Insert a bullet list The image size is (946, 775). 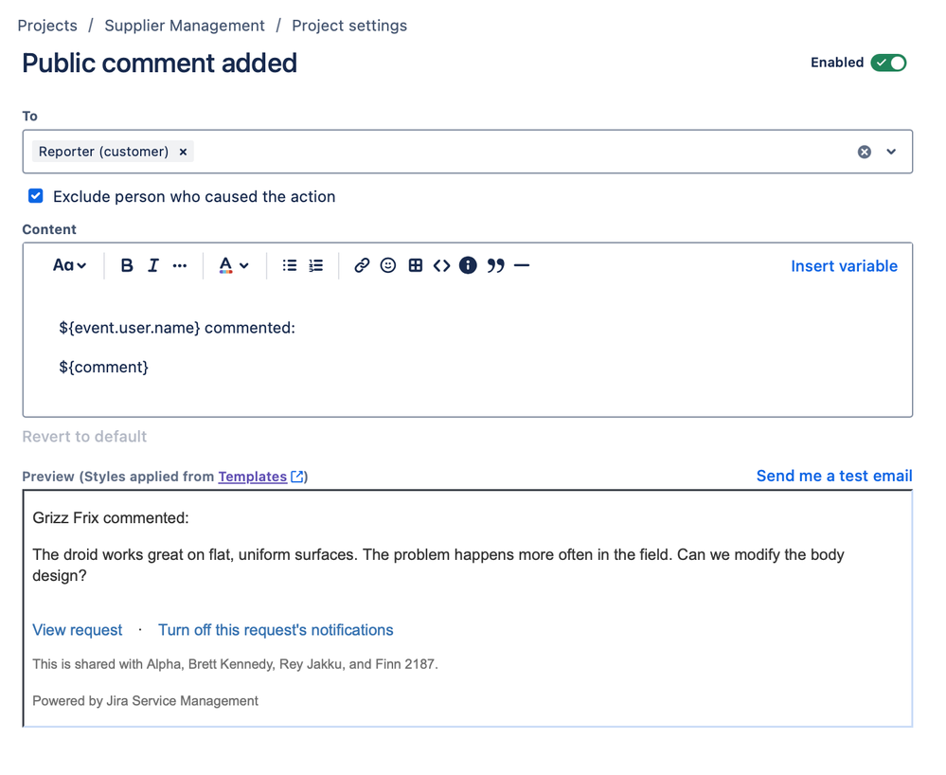pyautogui.click(x=290, y=265)
